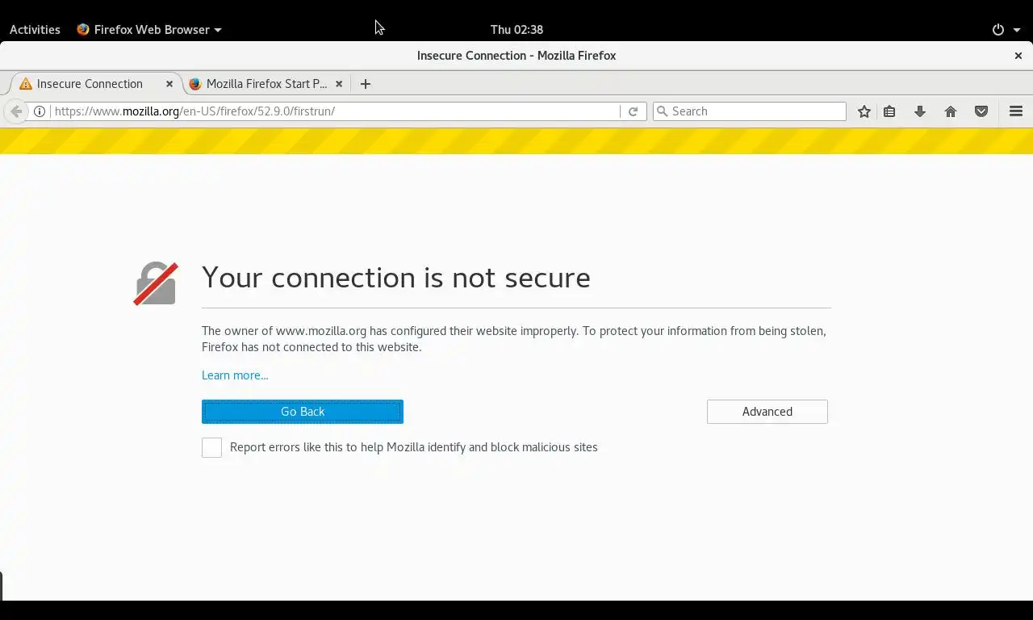Switch to Mozilla Firefox Start Page tab
This screenshot has width=1033, height=620.
coord(266,84)
